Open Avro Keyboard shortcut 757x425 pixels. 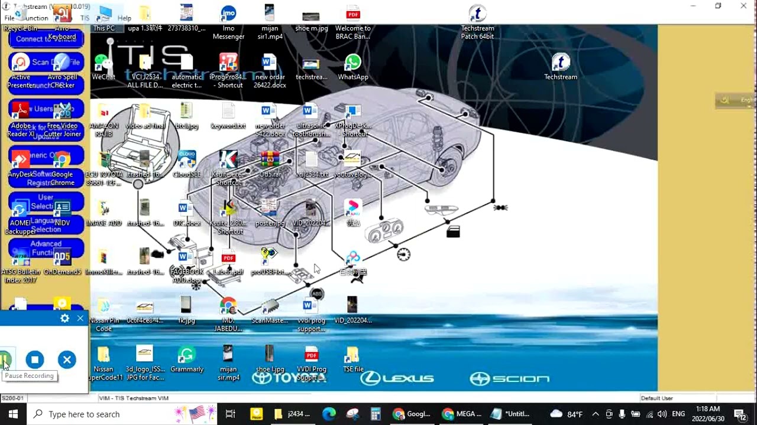[x=62, y=22]
